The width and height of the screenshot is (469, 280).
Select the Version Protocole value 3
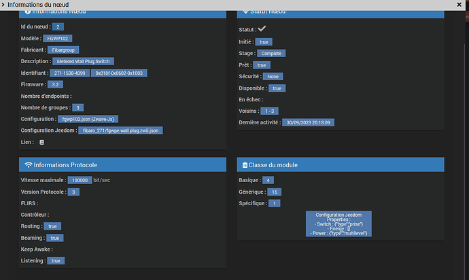[x=73, y=192]
